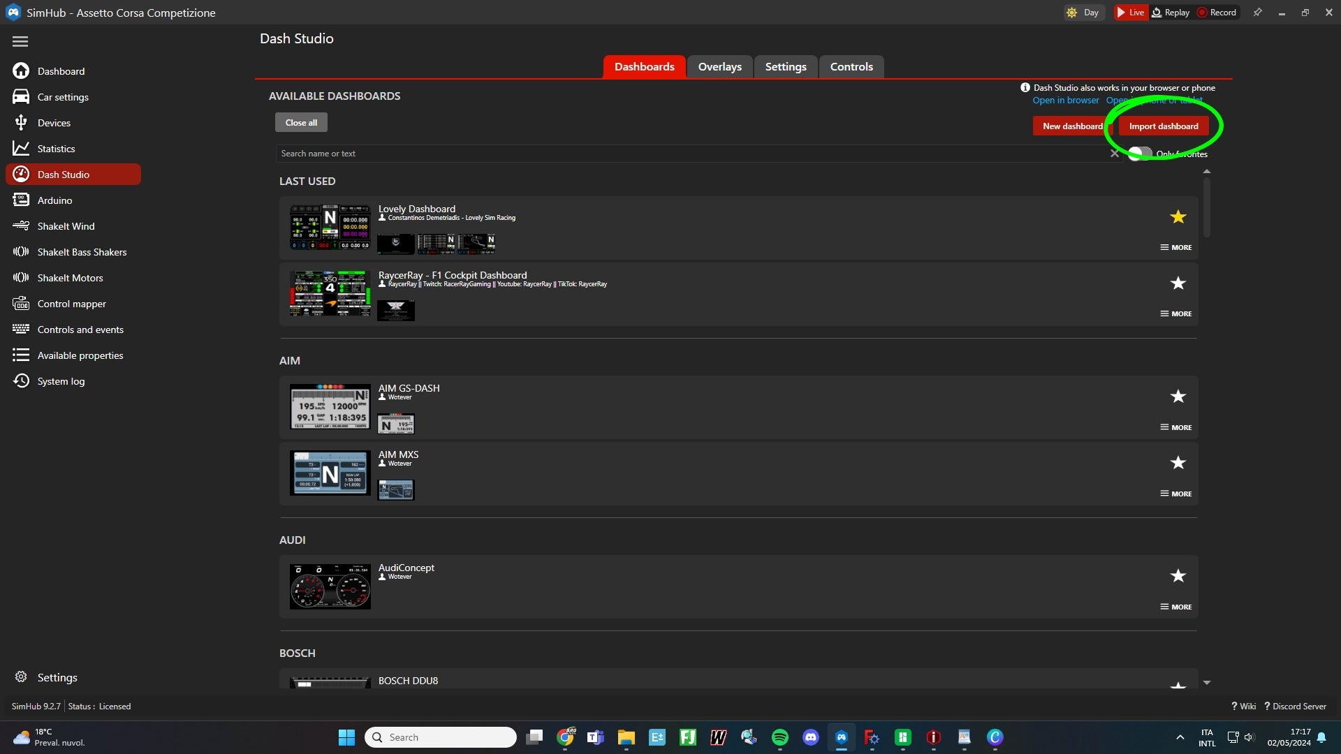
Task: Open the AIM MXS main thumbnail
Action: 330,473
